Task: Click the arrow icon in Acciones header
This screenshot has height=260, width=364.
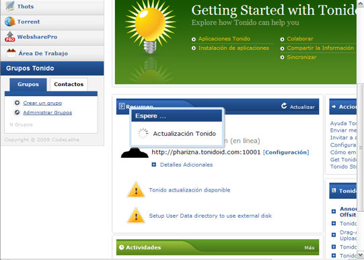Action: coord(334,107)
